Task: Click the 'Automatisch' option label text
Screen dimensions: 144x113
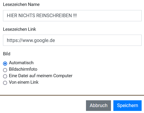Action: 21,63
